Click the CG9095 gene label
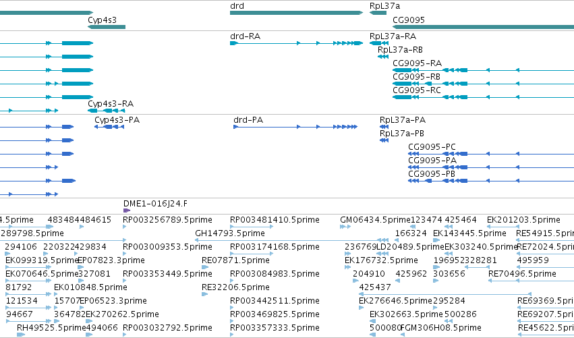This screenshot has height=338, width=574. 409,20
